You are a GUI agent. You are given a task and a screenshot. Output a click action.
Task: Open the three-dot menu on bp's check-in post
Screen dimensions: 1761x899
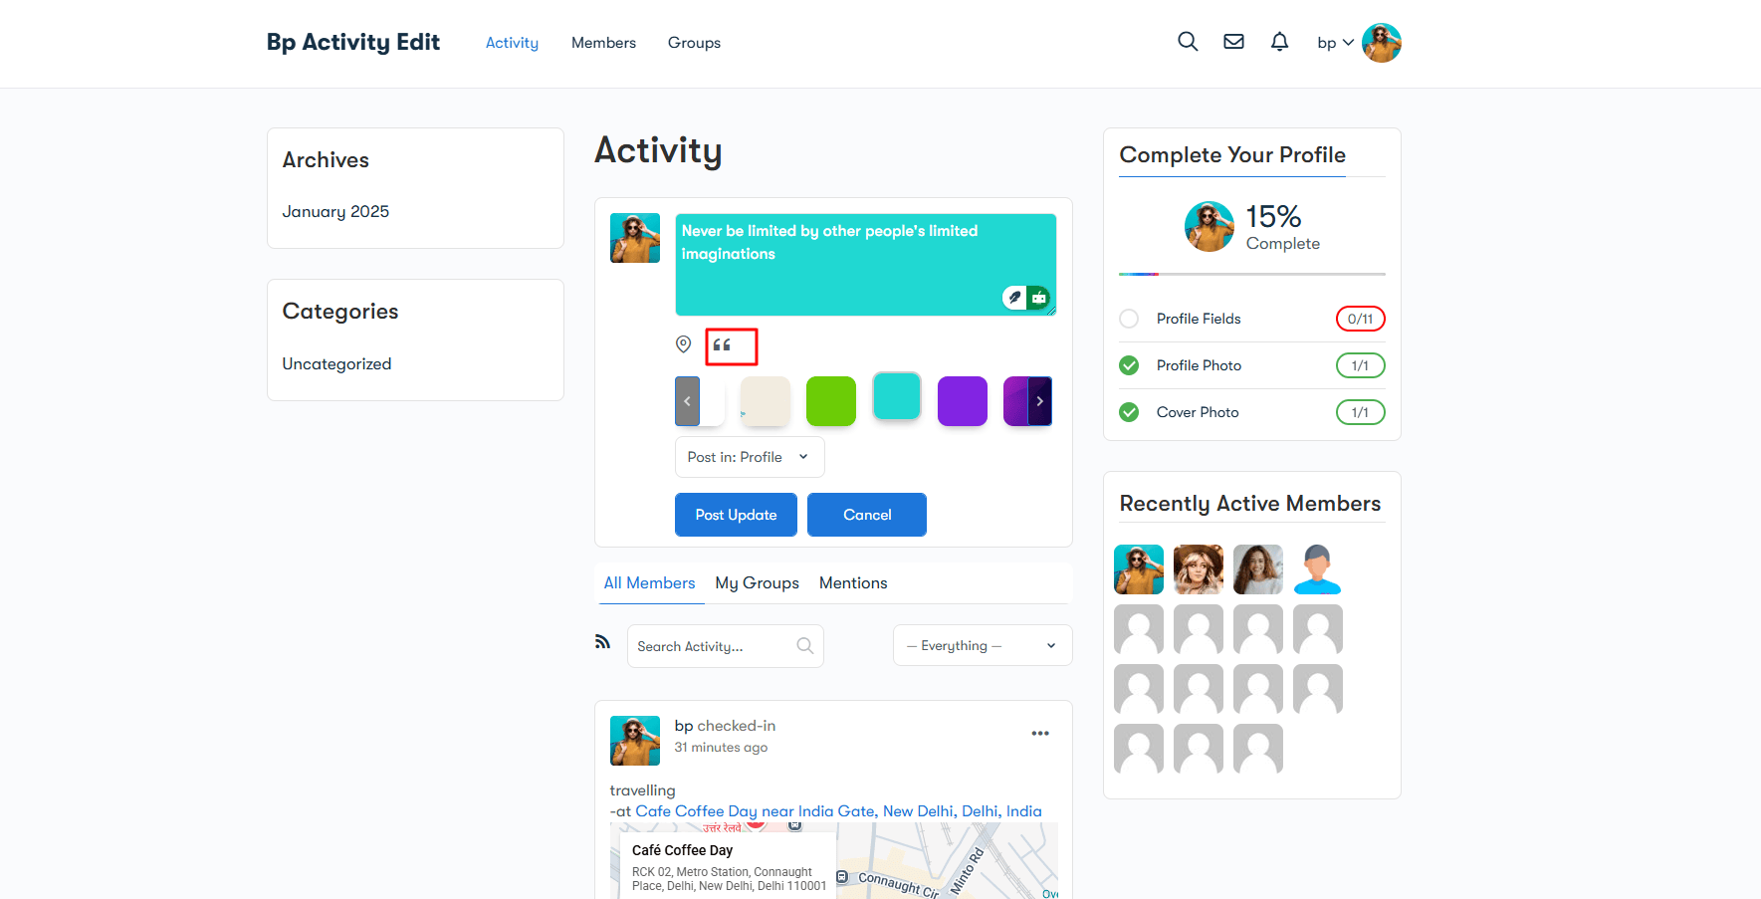1040,734
